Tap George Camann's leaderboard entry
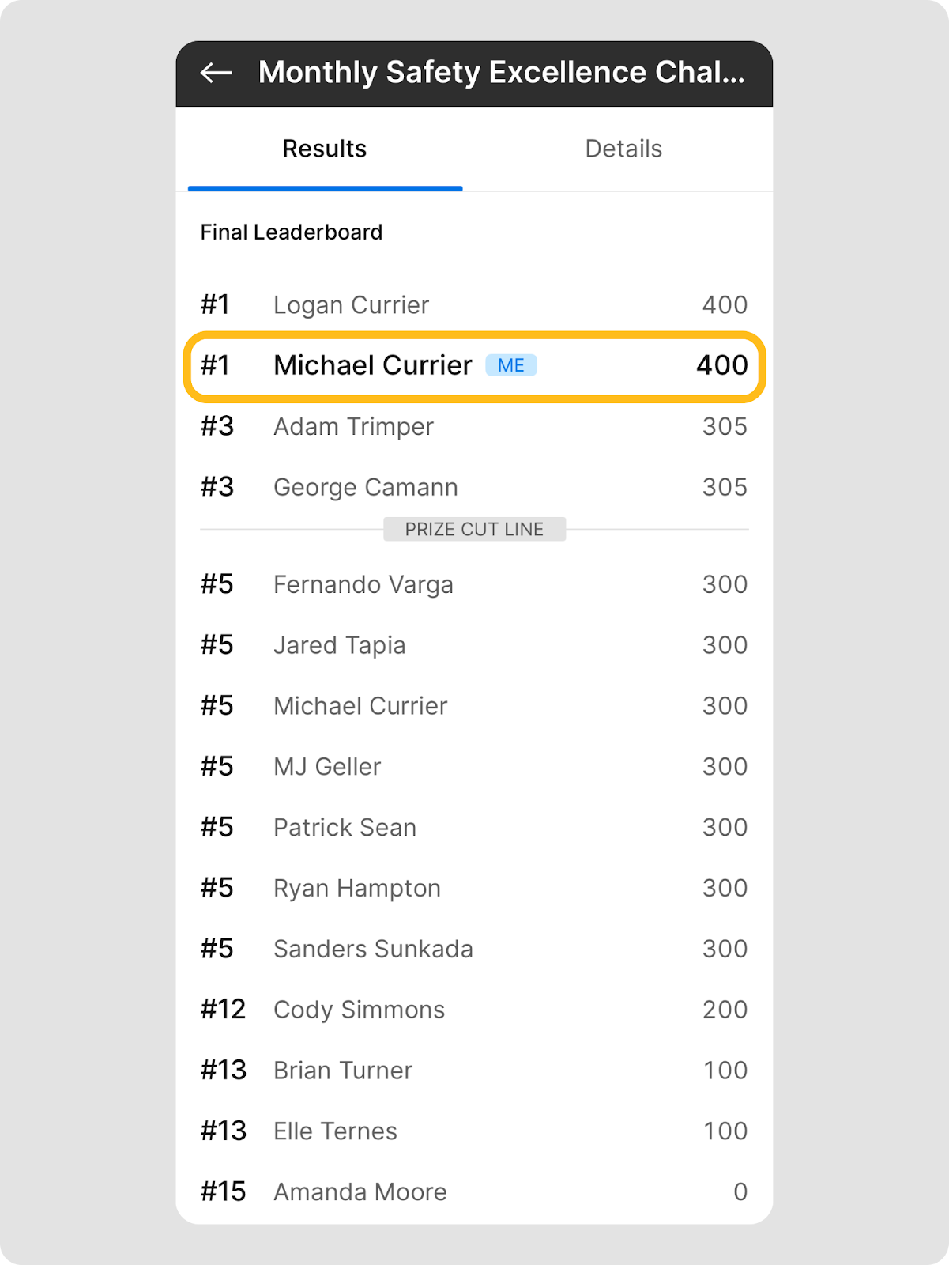 474,487
